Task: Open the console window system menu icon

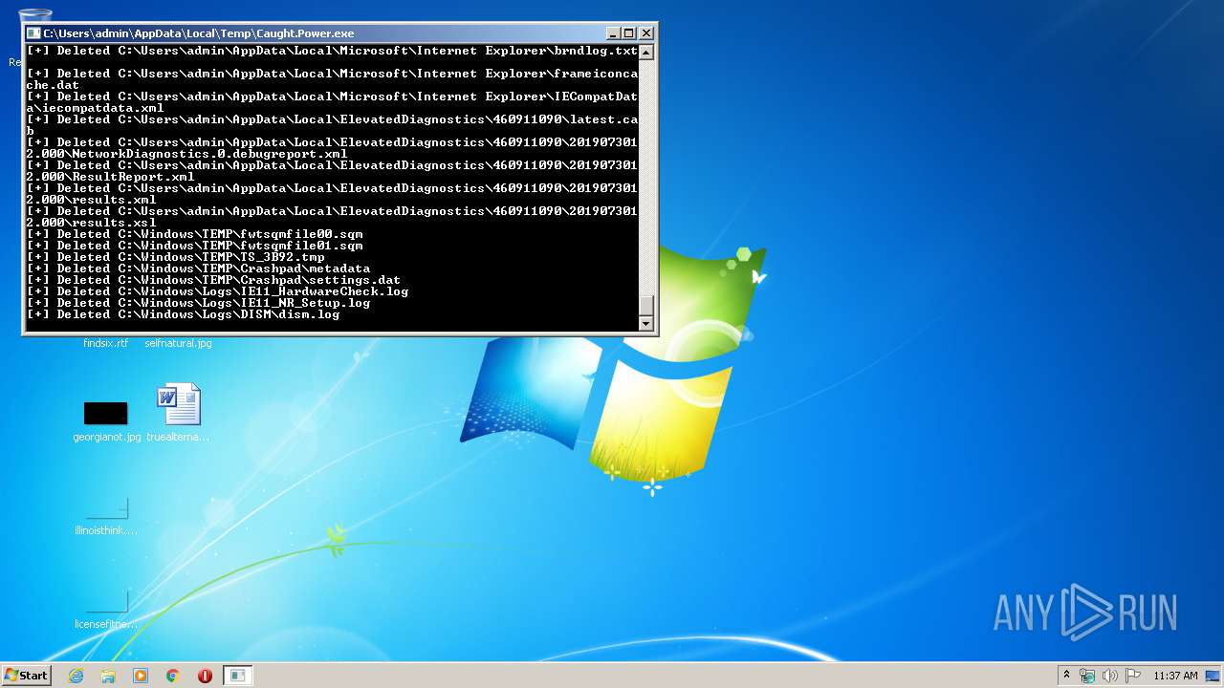Action: 33,33
